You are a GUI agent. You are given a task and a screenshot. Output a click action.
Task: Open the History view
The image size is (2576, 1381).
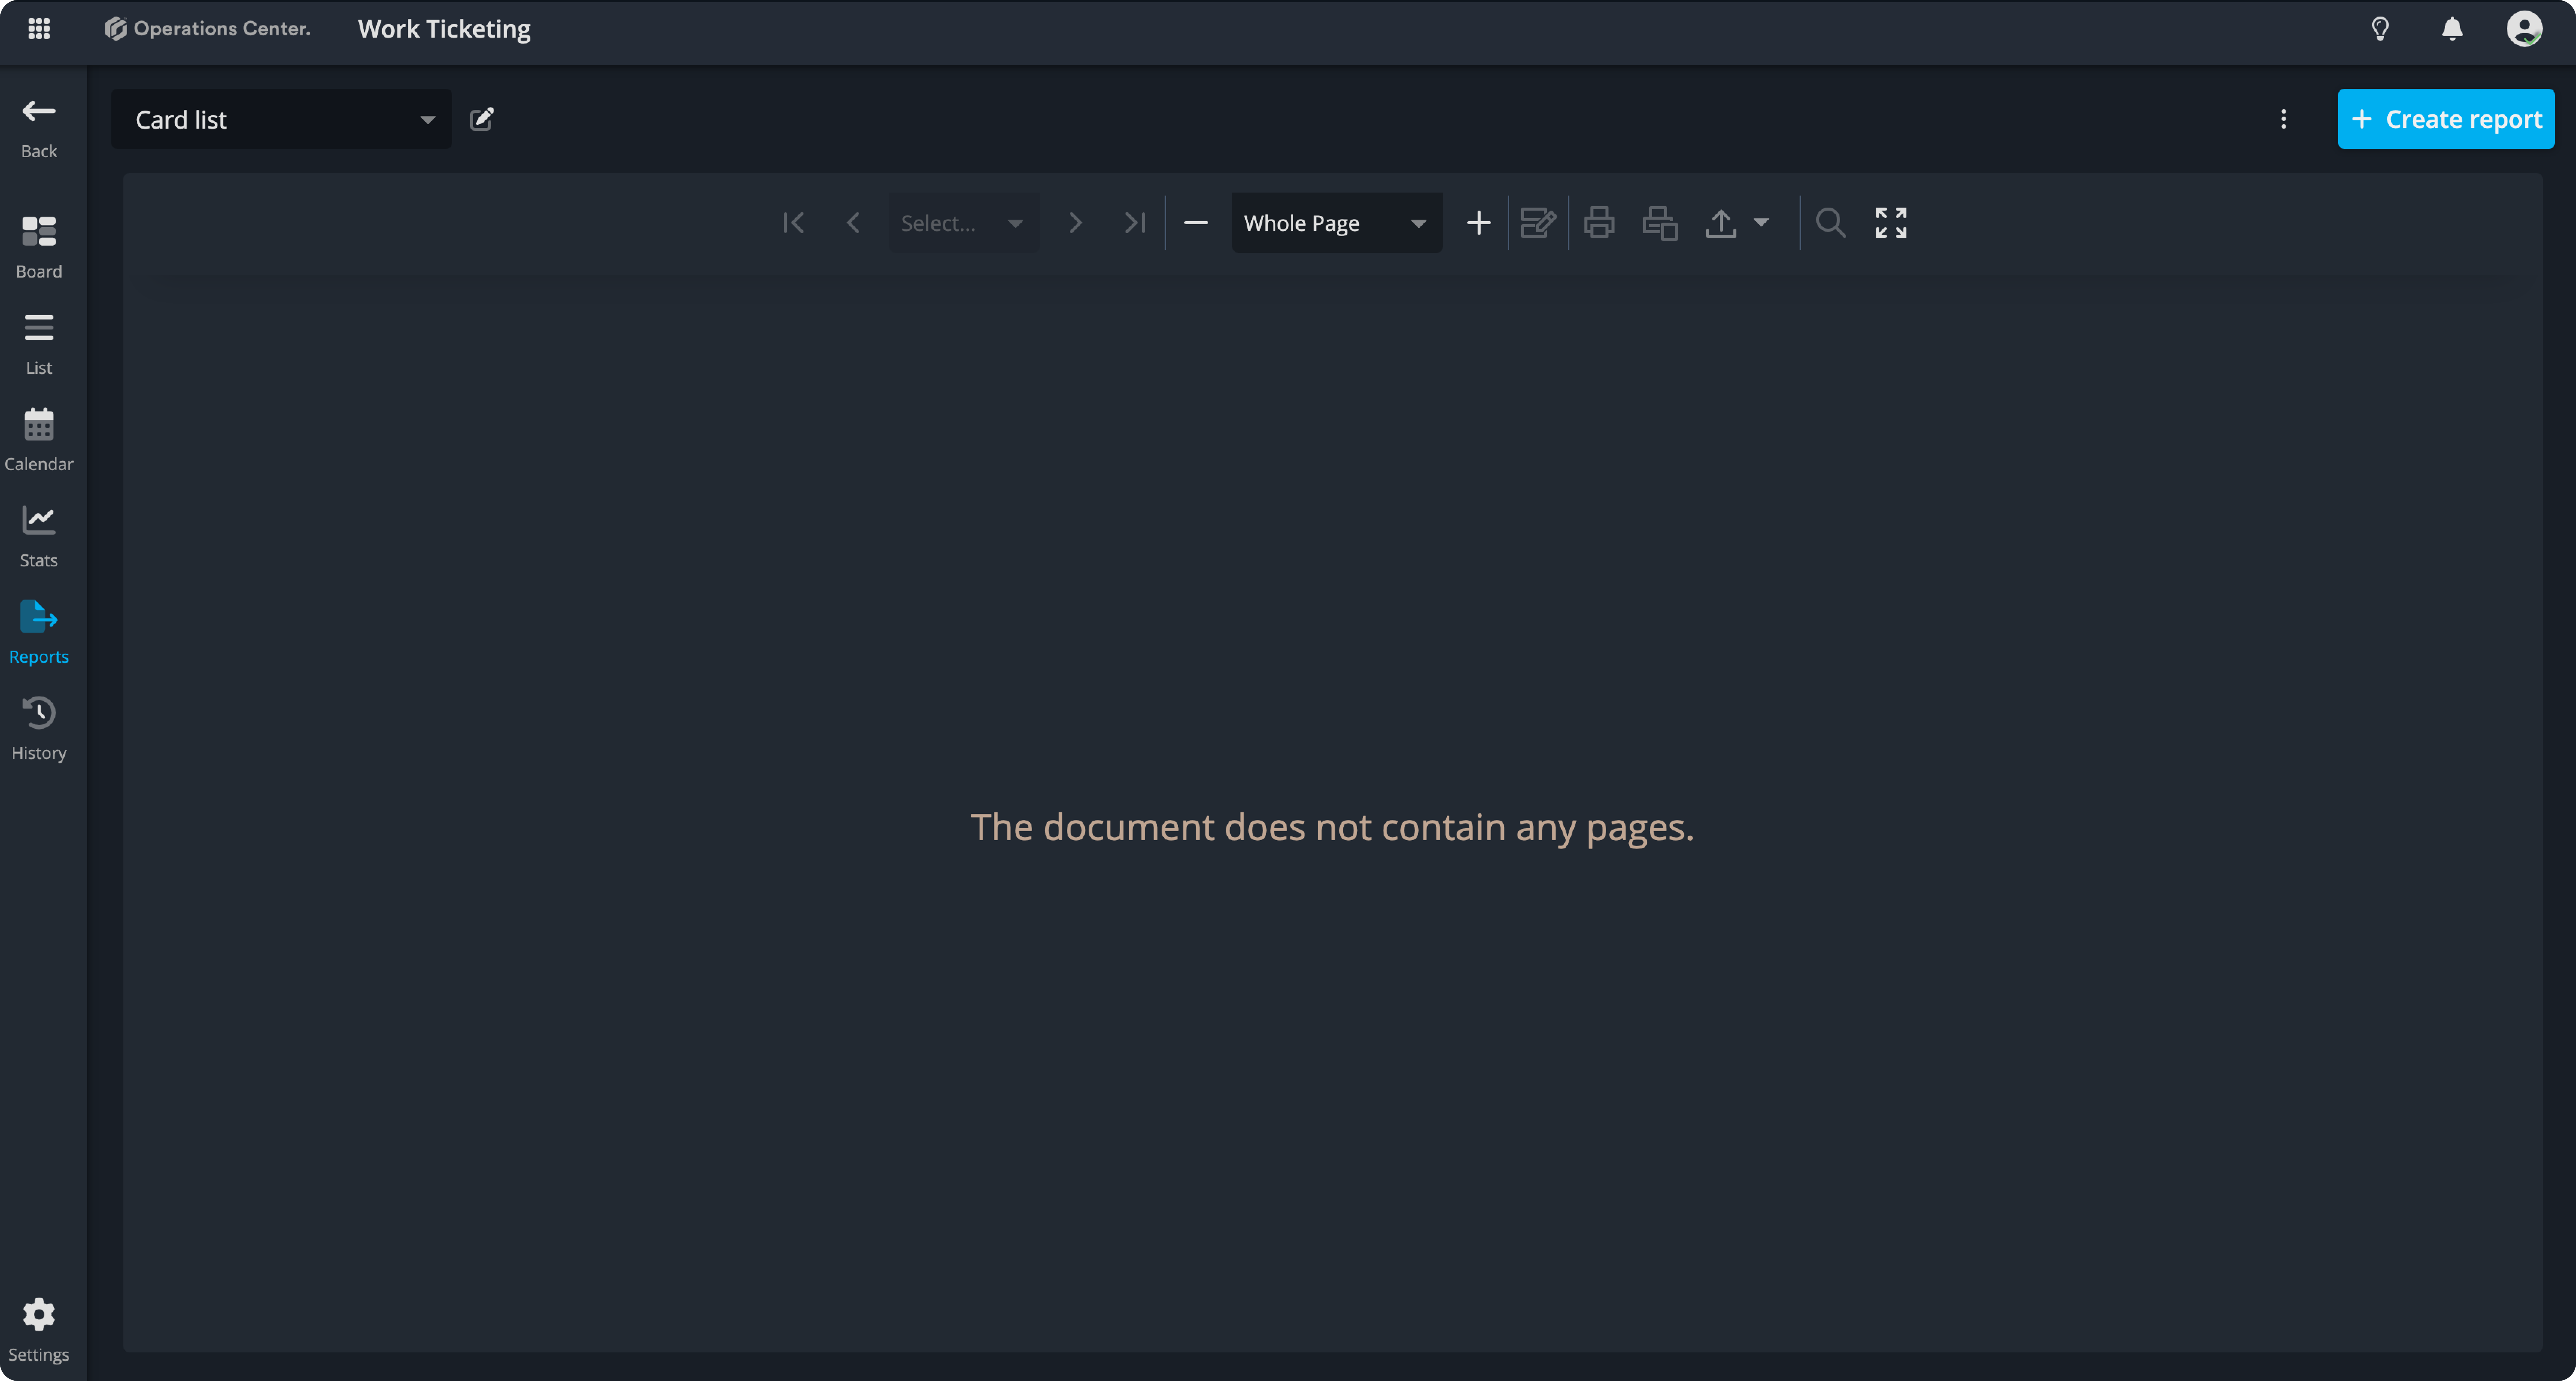coord(39,729)
